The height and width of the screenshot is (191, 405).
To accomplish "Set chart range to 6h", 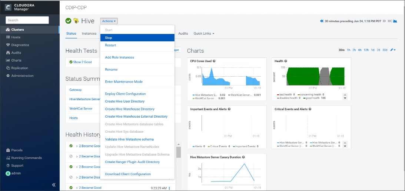I will point(360,50).
